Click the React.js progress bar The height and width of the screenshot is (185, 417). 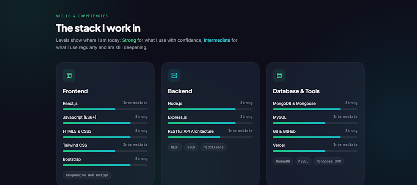105,109
